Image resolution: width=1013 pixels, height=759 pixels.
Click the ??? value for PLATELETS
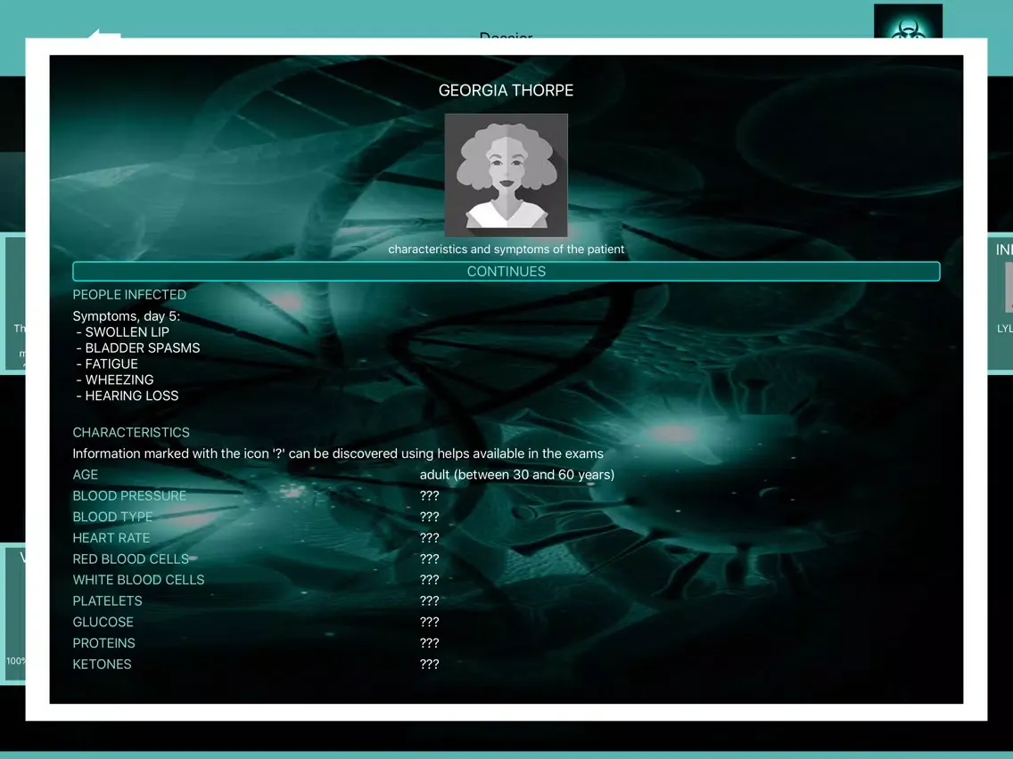point(429,600)
